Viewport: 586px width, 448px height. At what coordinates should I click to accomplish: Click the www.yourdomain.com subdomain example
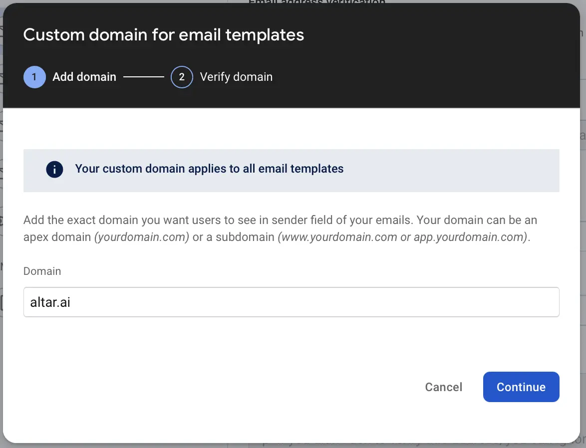point(339,237)
